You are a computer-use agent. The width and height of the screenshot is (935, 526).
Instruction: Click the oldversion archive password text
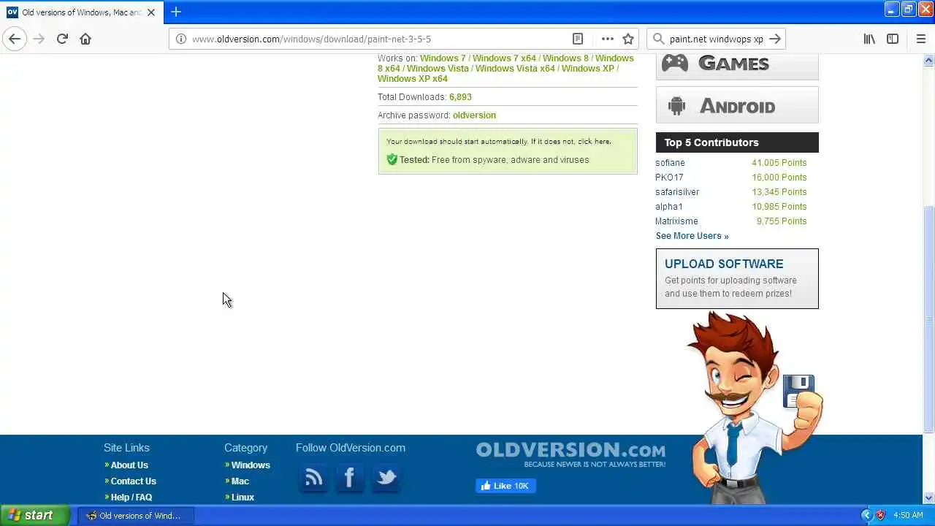[x=474, y=115]
